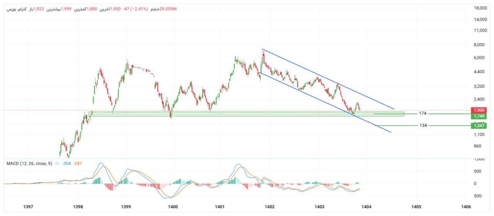Click the blue -204 MACD value
The height and width of the screenshot is (216, 494).
point(66,164)
